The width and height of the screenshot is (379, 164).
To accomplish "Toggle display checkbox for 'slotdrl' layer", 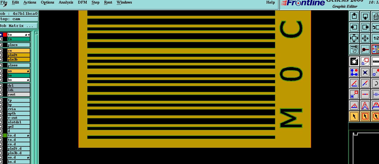I will [1, 122].
